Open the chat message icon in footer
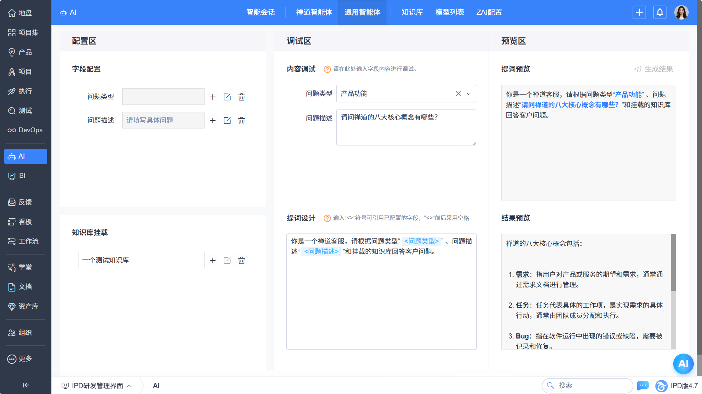The height and width of the screenshot is (394, 702). [643, 385]
